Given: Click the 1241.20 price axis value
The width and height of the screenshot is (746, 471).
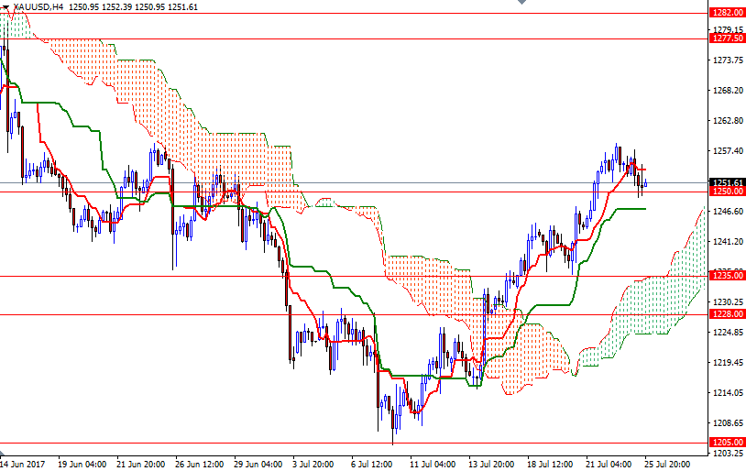Looking at the screenshot, I should tap(728, 242).
